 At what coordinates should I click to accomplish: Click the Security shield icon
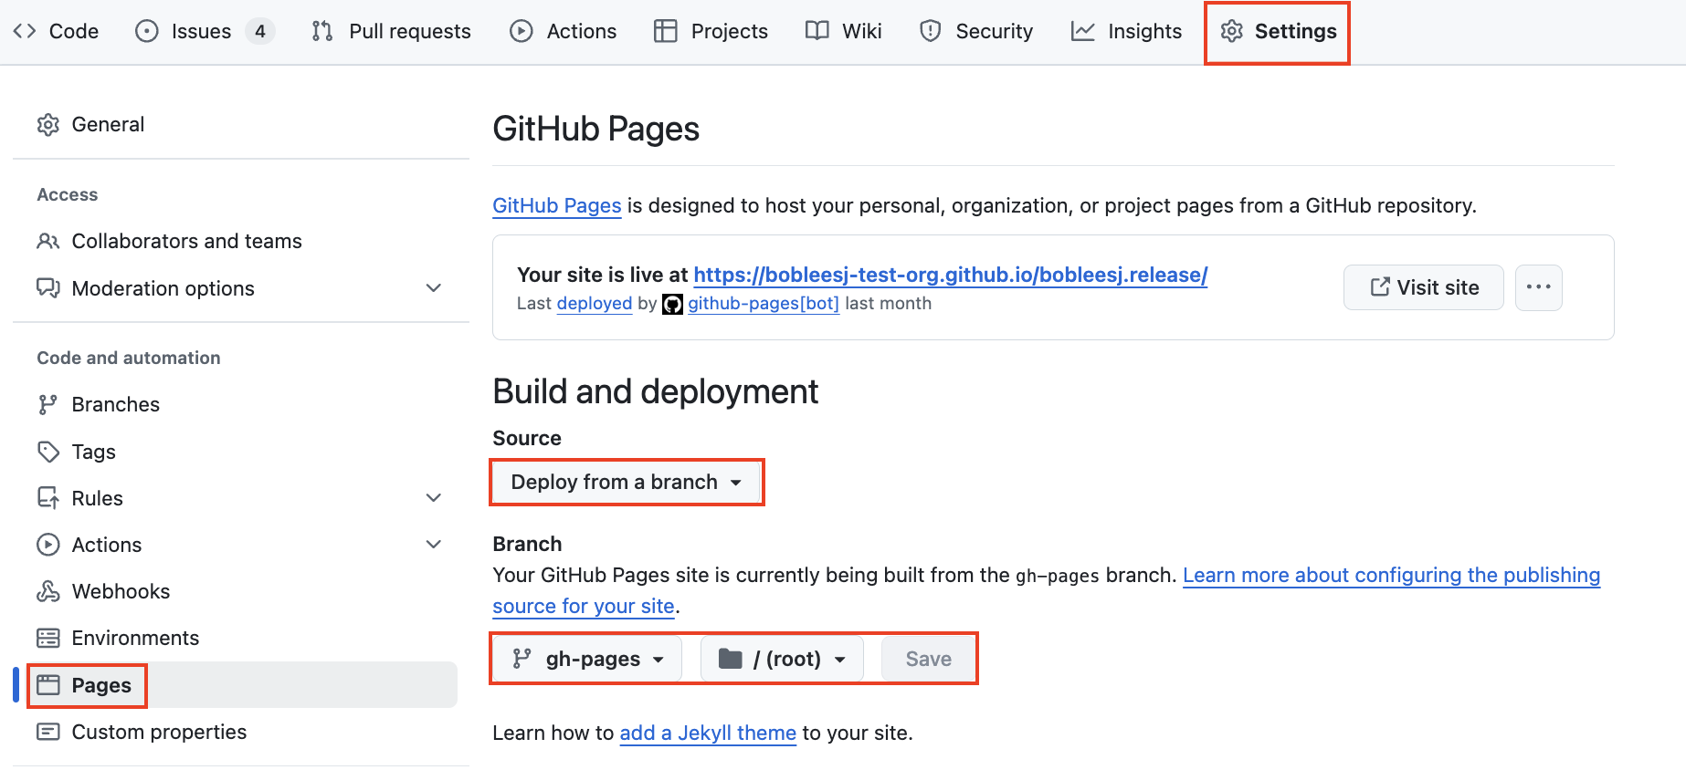pos(931,31)
